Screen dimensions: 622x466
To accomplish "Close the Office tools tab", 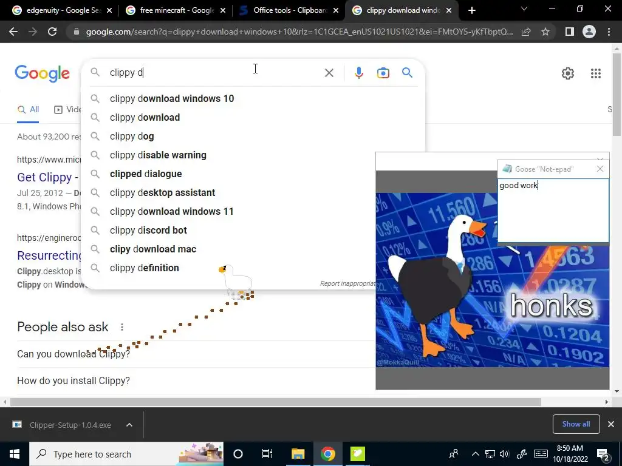I will 336,11.
